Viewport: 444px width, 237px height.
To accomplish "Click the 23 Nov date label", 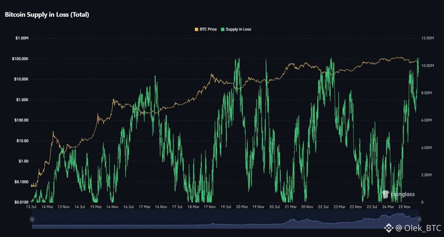I will click(x=404, y=207).
